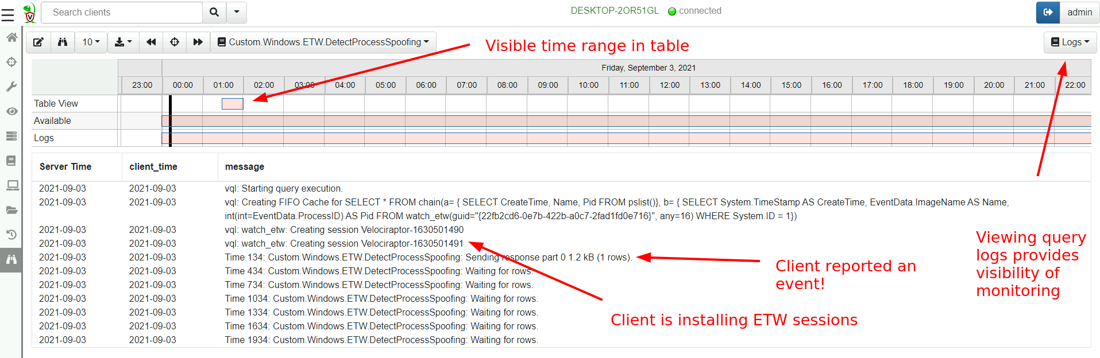
Task: Click the 'Creating session Velociraptor-1630501490' message
Action: click(x=344, y=229)
